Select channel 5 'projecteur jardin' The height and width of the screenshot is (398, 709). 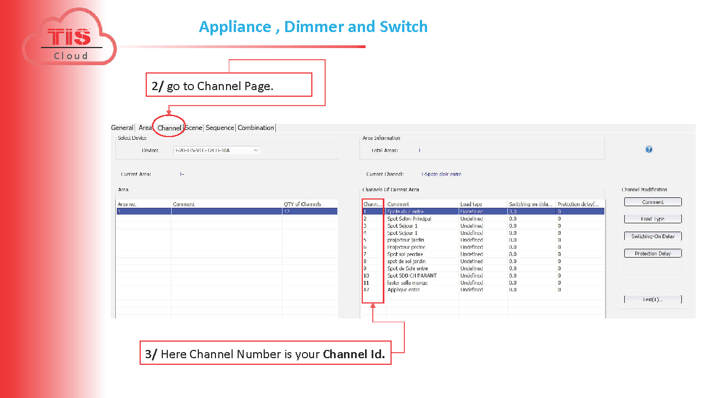pos(483,240)
